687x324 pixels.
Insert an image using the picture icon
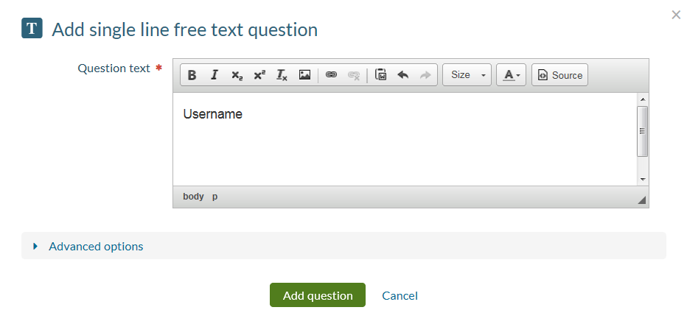click(304, 75)
